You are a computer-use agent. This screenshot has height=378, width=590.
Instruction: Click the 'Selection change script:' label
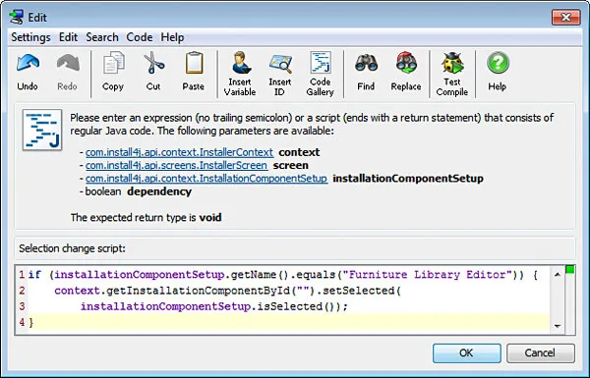[72, 248]
